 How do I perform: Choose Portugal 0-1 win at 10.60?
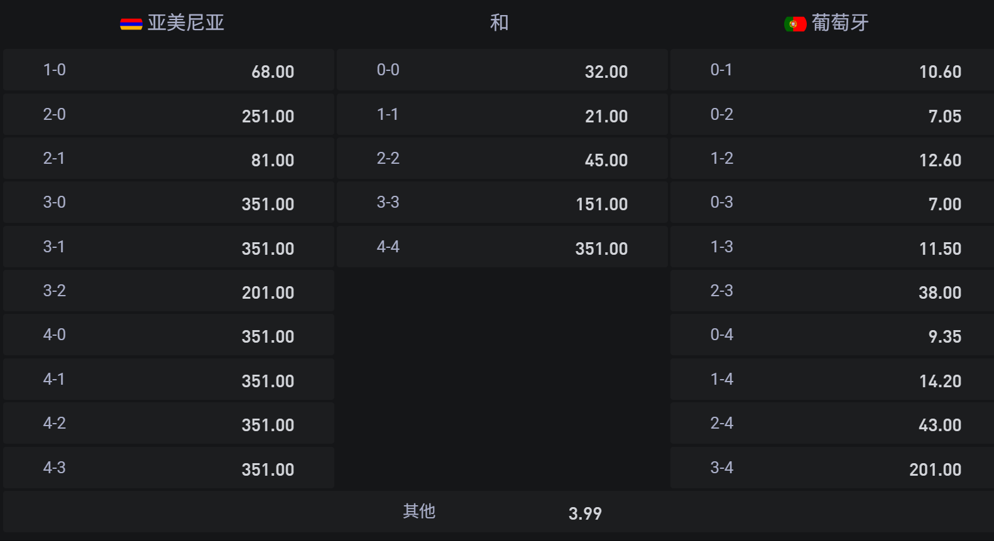pyautogui.click(x=832, y=70)
